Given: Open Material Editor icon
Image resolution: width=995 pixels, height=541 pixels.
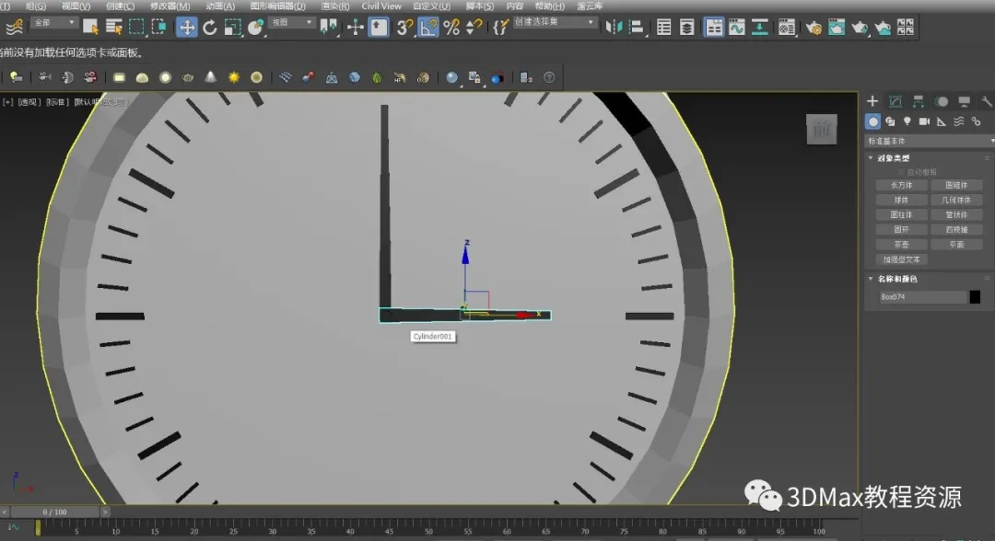Looking at the screenshot, I should coord(787,28).
